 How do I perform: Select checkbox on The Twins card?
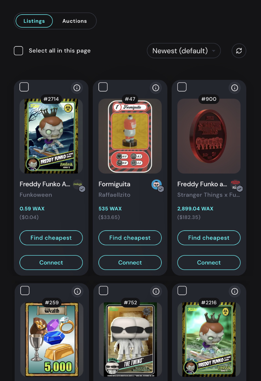point(103,290)
